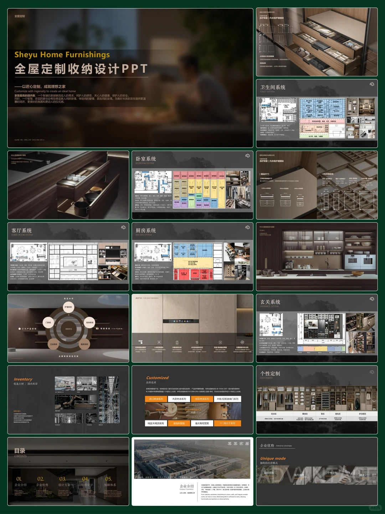Click the 木框/铝框玻璃门系列 label
The height and width of the screenshot is (514, 385).
[x=227, y=399]
